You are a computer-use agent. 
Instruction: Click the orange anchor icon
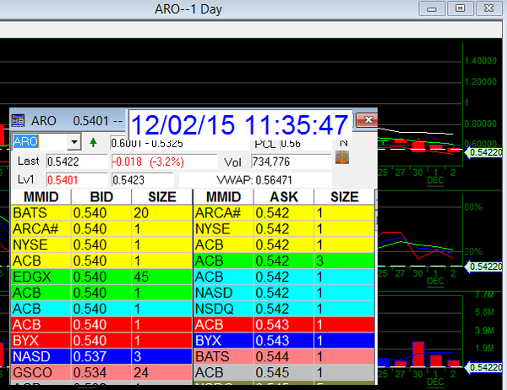[x=342, y=159]
